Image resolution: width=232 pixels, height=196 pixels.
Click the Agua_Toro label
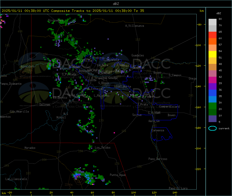click(28, 66)
